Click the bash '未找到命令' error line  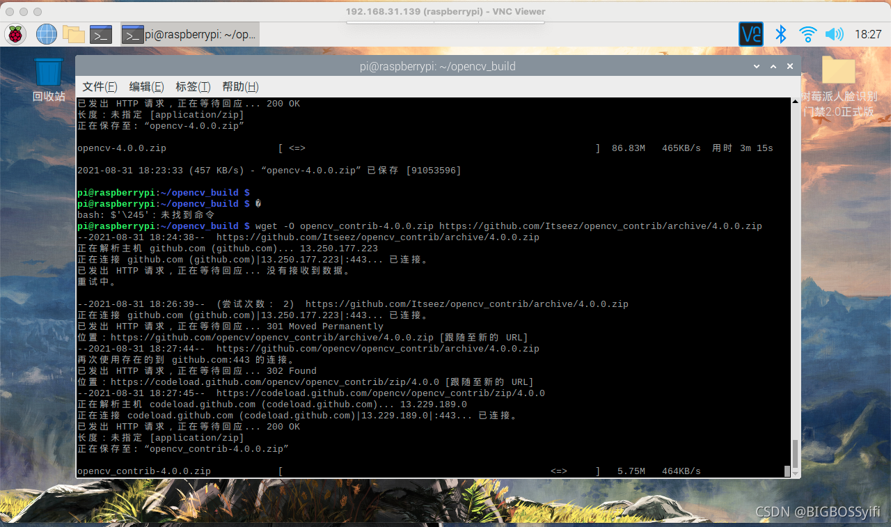click(x=146, y=215)
